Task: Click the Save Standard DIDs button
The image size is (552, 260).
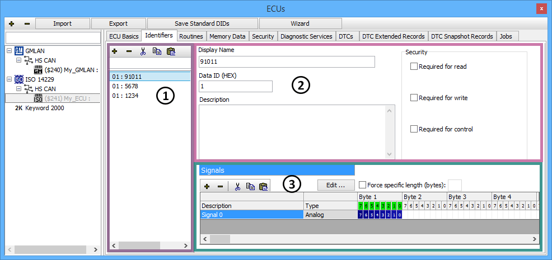Action: (x=202, y=23)
